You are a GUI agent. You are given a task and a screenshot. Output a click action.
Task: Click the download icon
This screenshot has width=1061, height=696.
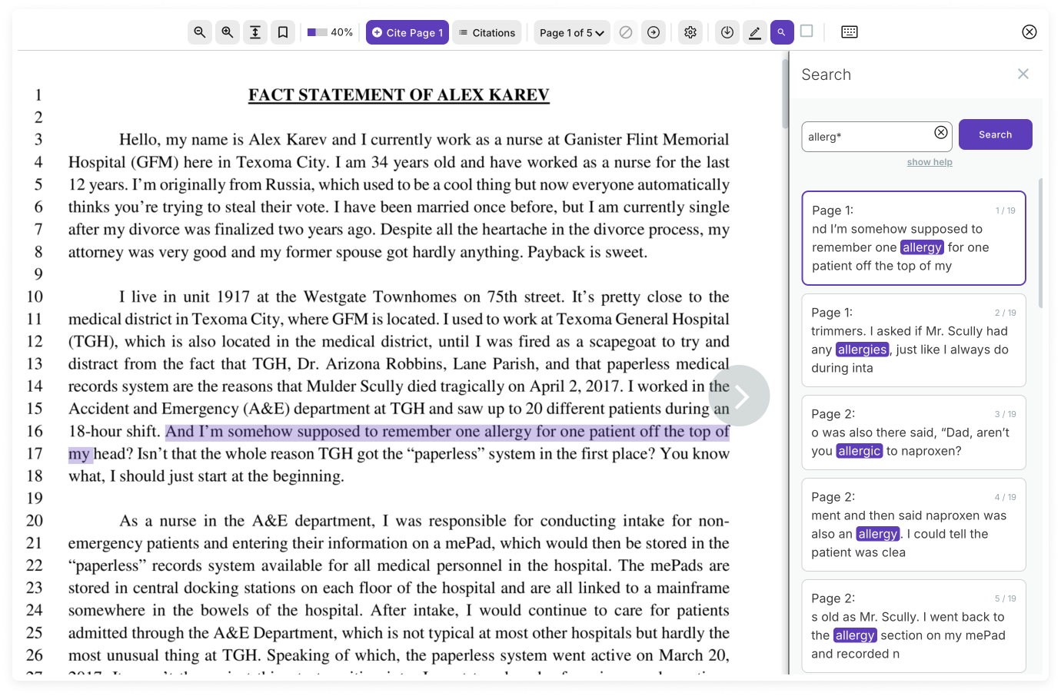click(x=727, y=32)
